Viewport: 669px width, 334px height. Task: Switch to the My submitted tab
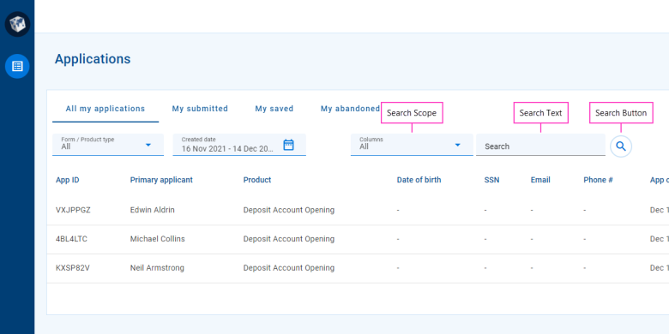click(200, 109)
